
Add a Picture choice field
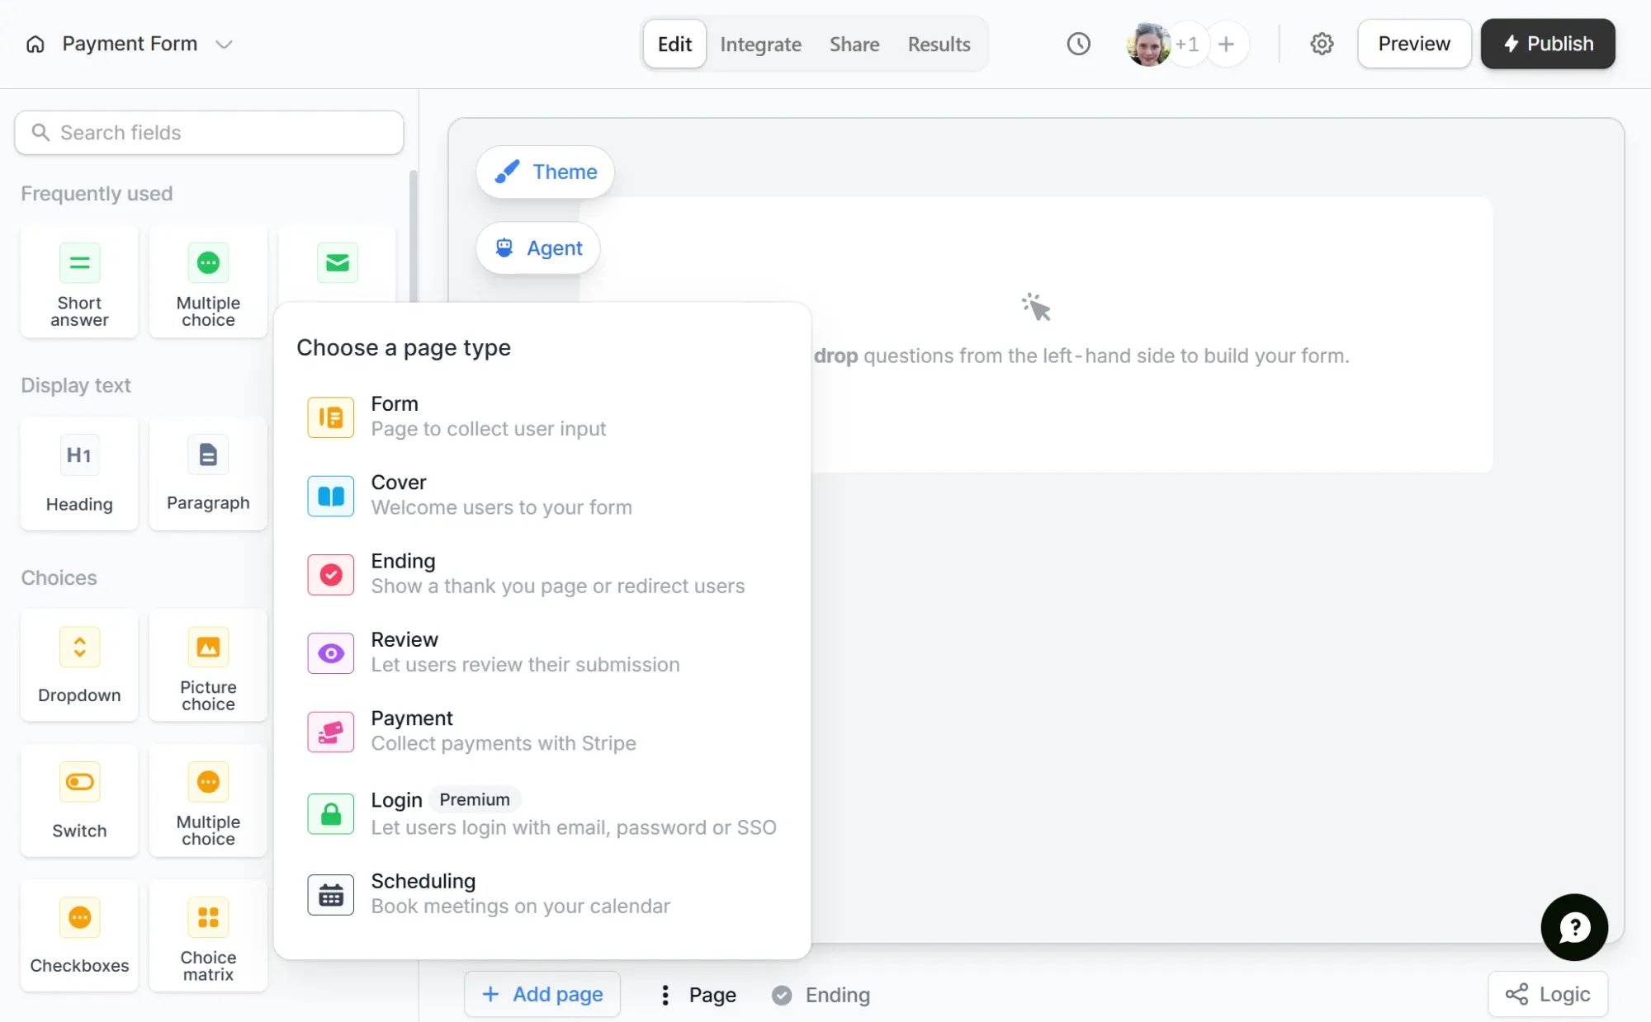pos(208,666)
